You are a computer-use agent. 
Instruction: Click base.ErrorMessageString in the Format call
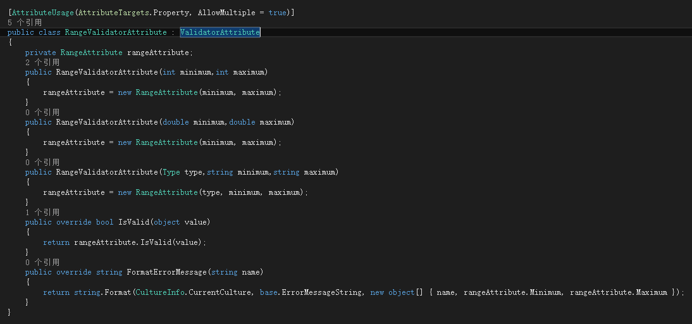[x=310, y=292]
